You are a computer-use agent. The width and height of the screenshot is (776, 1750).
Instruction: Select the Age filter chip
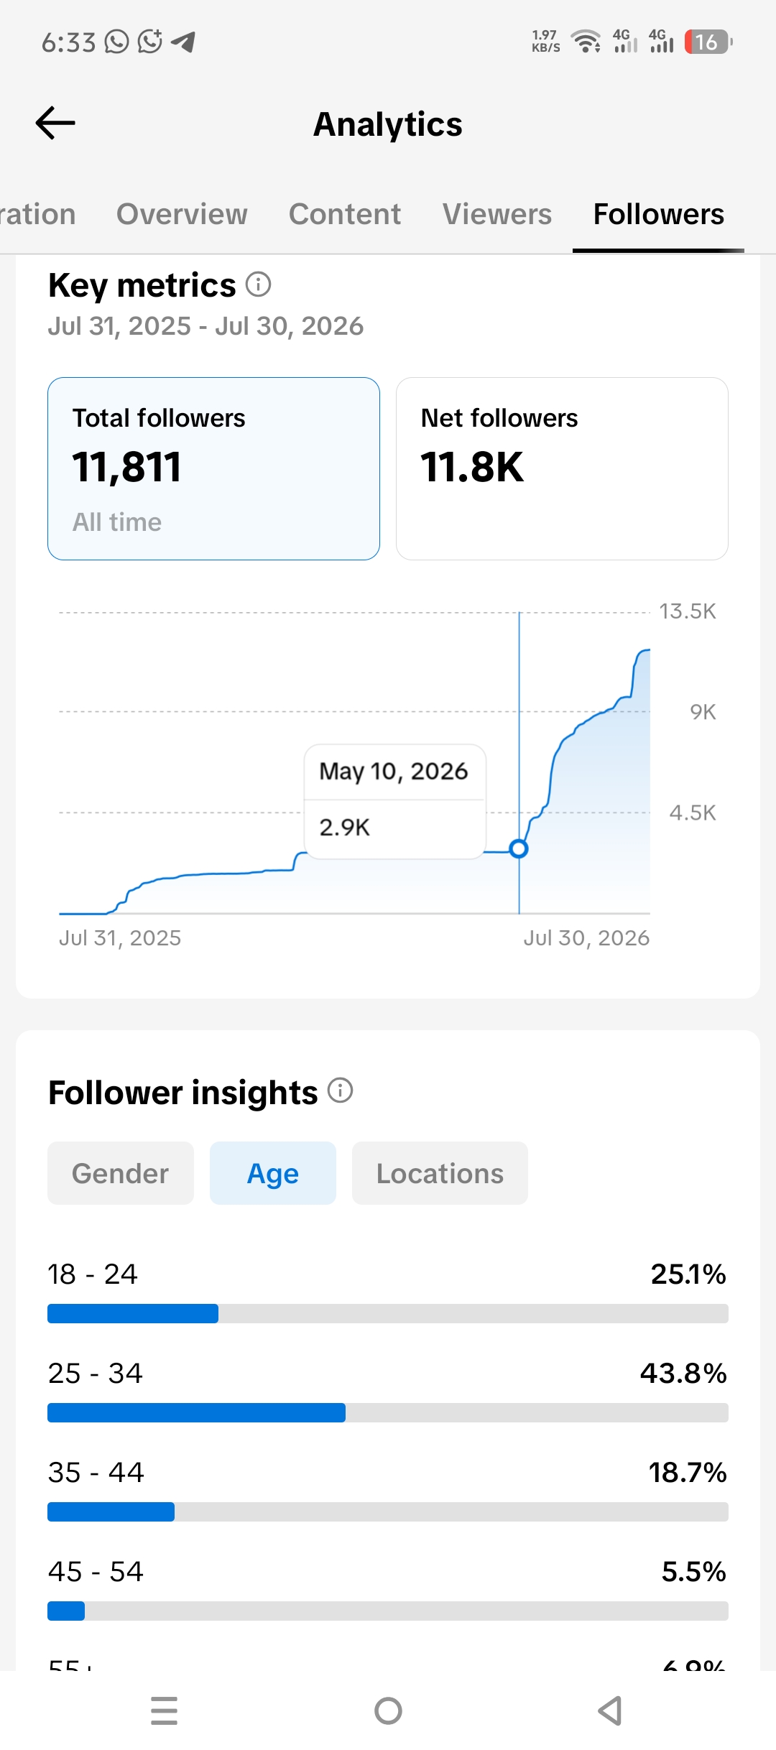point(273,1173)
